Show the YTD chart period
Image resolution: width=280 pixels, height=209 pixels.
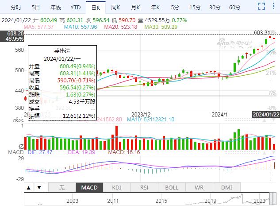pyautogui.click(x=76, y=8)
